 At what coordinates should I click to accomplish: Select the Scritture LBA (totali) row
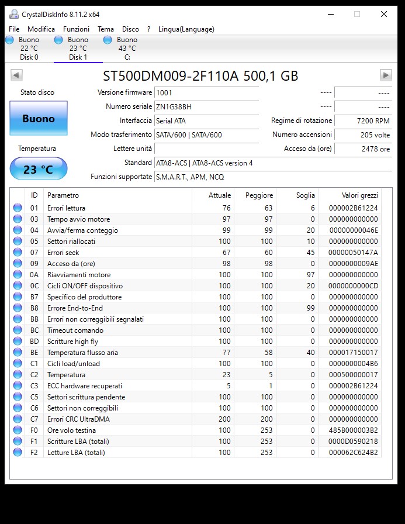[197, 441]
